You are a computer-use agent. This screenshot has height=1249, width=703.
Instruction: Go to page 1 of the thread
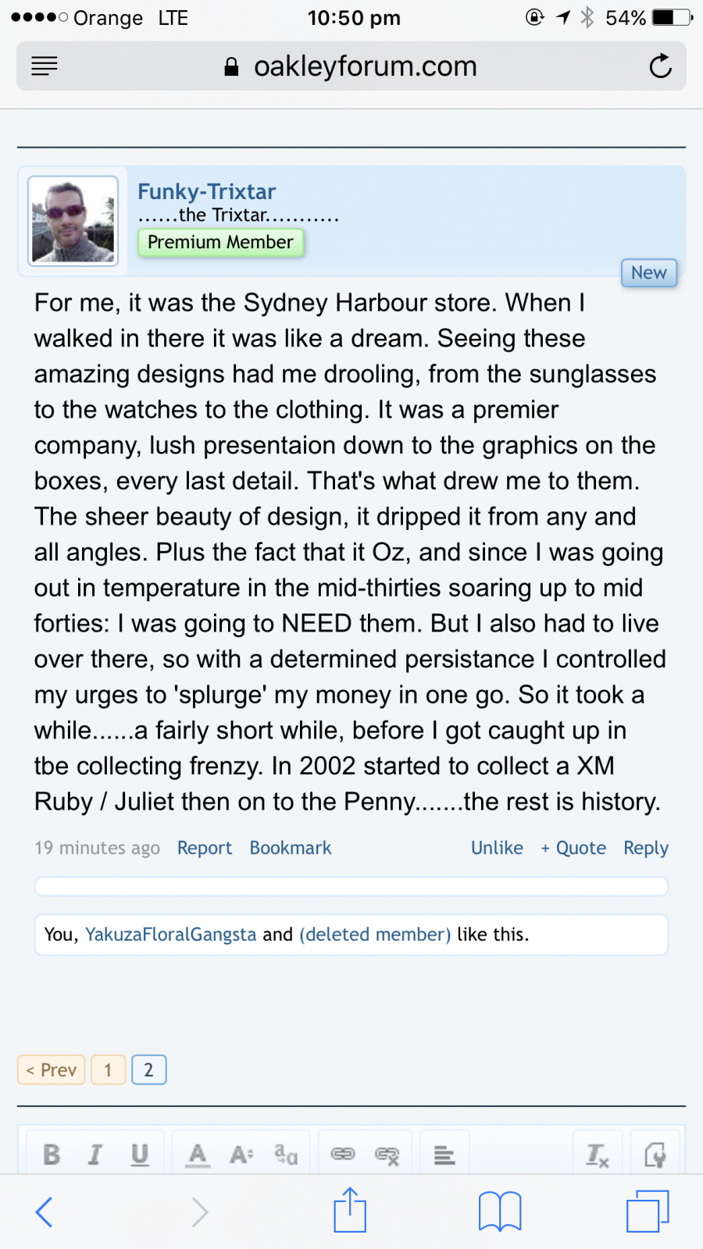coord(108,1069)
